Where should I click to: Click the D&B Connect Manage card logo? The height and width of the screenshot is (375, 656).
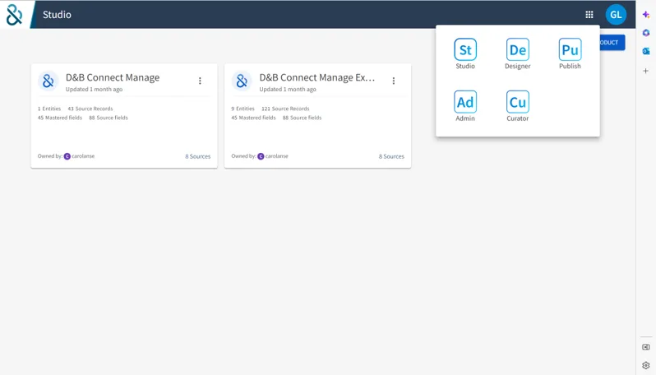click(49, 81)
